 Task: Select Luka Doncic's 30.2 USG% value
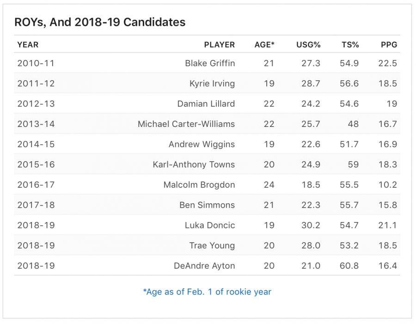(311, 226)
